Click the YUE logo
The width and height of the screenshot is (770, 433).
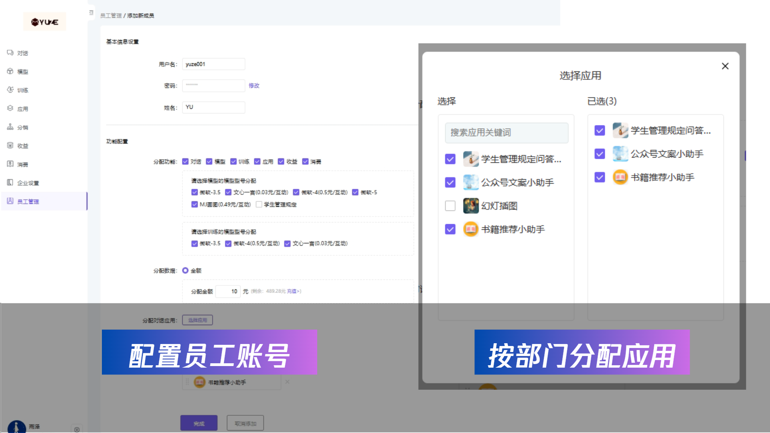[45, 22]
